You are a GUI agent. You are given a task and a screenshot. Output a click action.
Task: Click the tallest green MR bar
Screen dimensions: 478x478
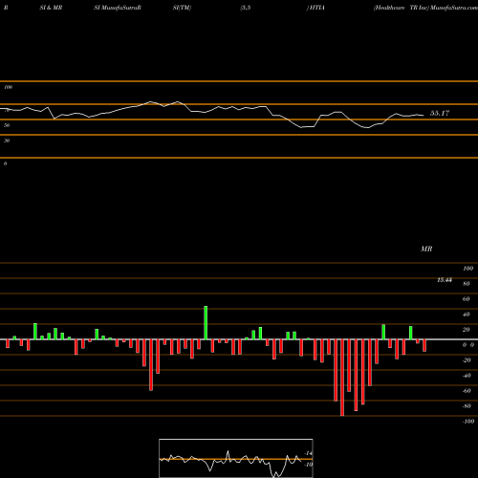pyautogui.click(x=206, y=322)
